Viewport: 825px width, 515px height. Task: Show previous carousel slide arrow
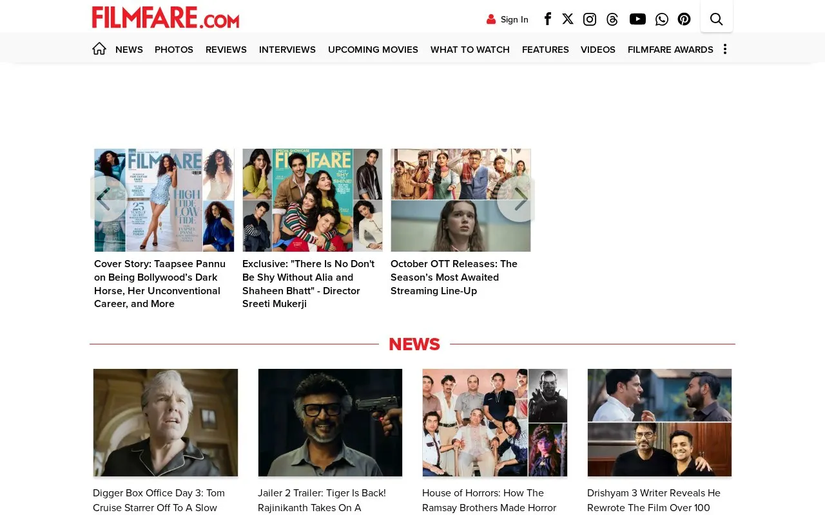point(107,199)
